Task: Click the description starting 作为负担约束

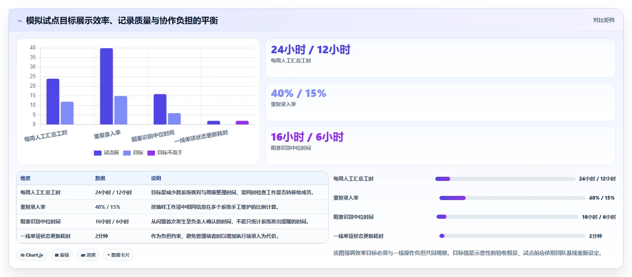Action: (x=215, y=236)
